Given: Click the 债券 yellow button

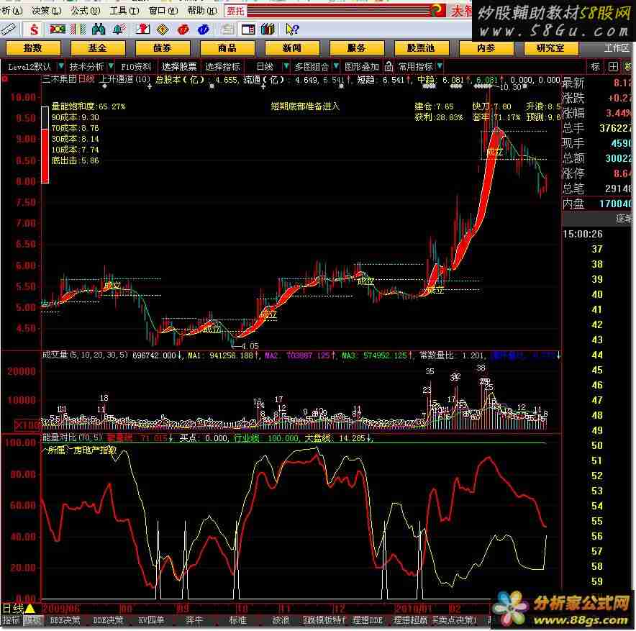Looking at the screenshot, I should coord(163,48).
